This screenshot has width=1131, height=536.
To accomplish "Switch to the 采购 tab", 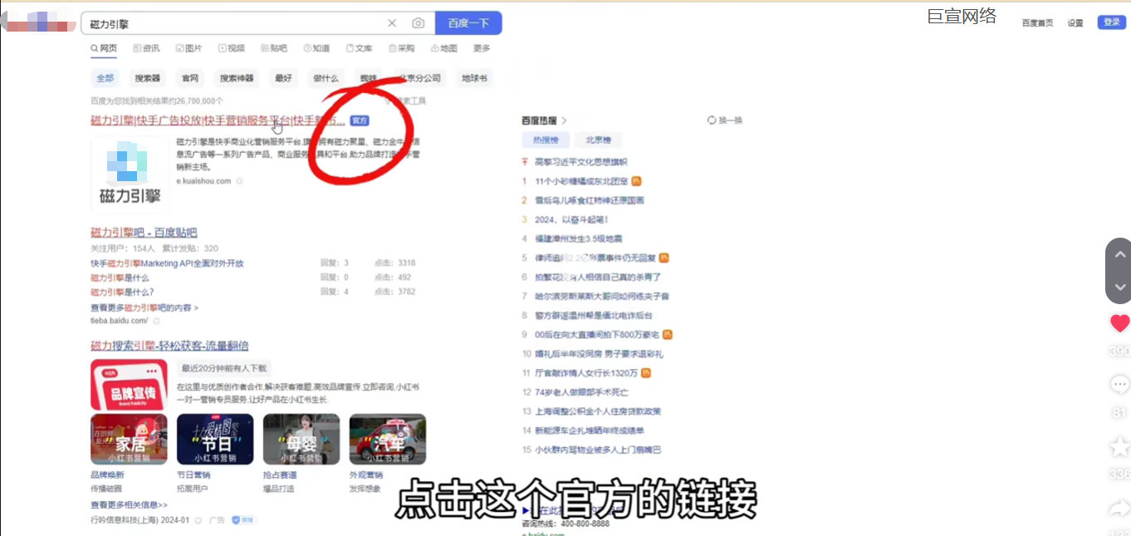I will pyautogui.click(x=401, y=48).
